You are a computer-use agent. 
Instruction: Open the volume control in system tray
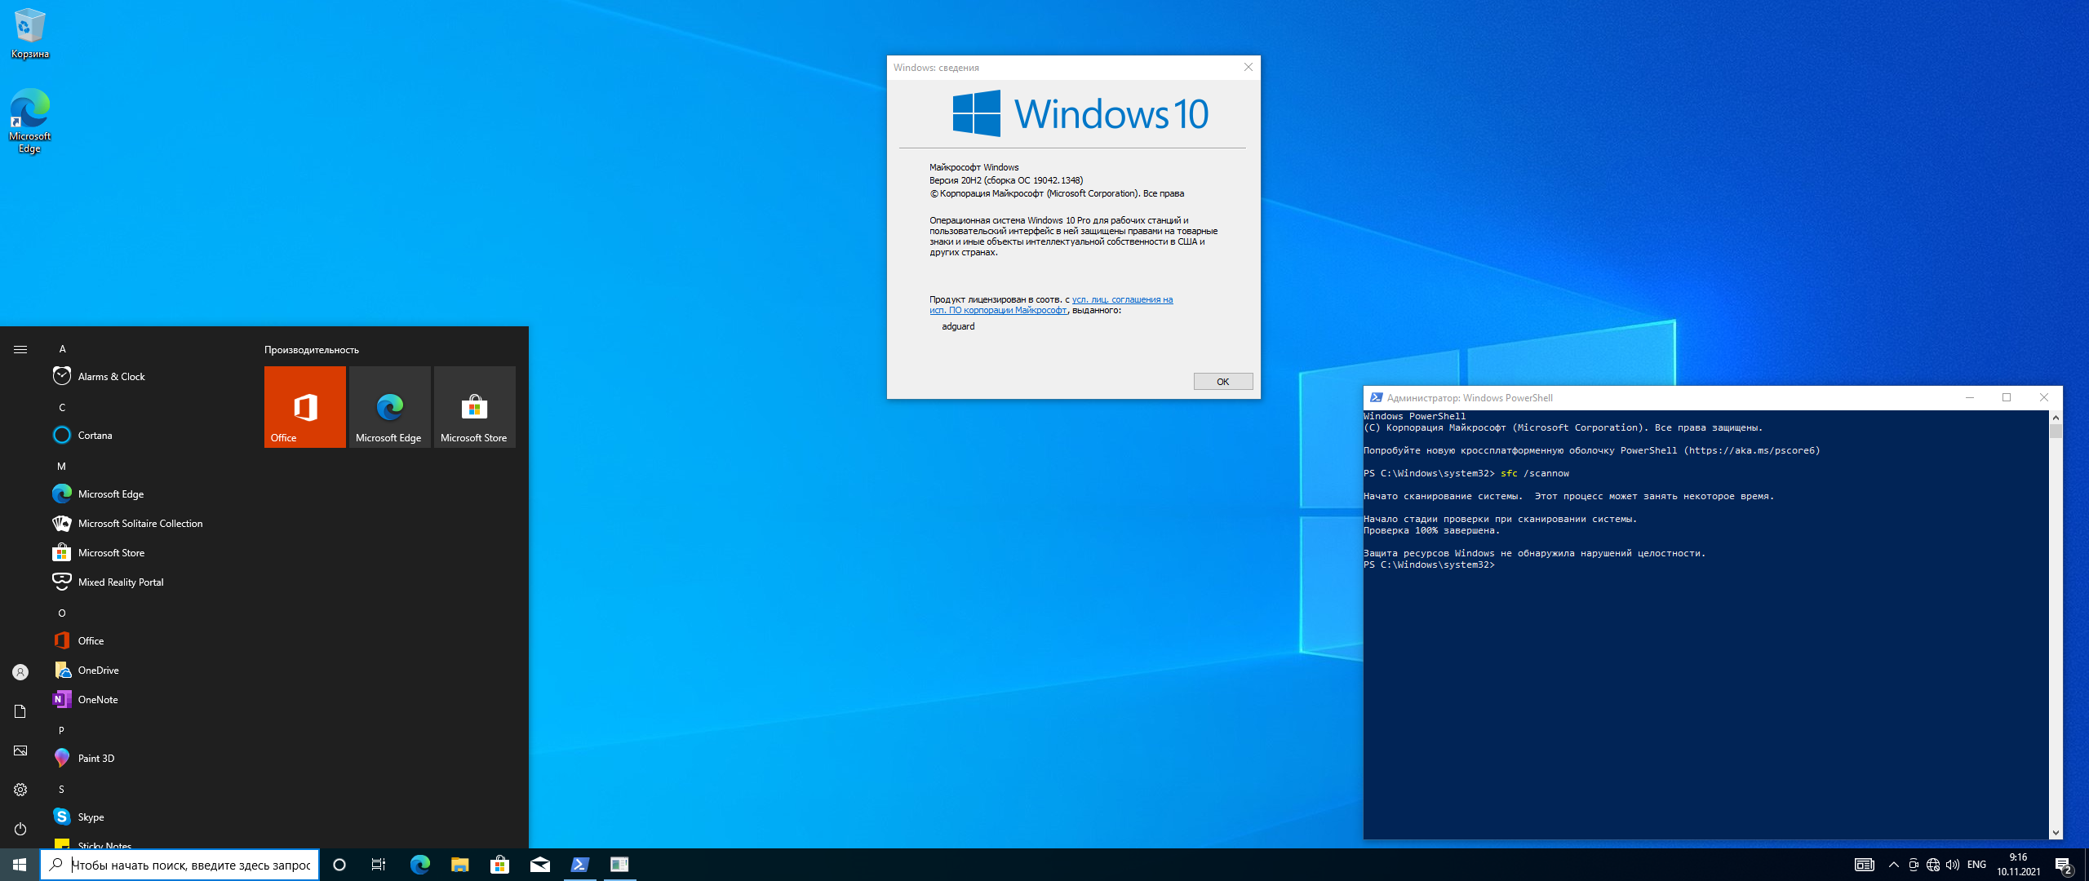tap(1953, 865)
